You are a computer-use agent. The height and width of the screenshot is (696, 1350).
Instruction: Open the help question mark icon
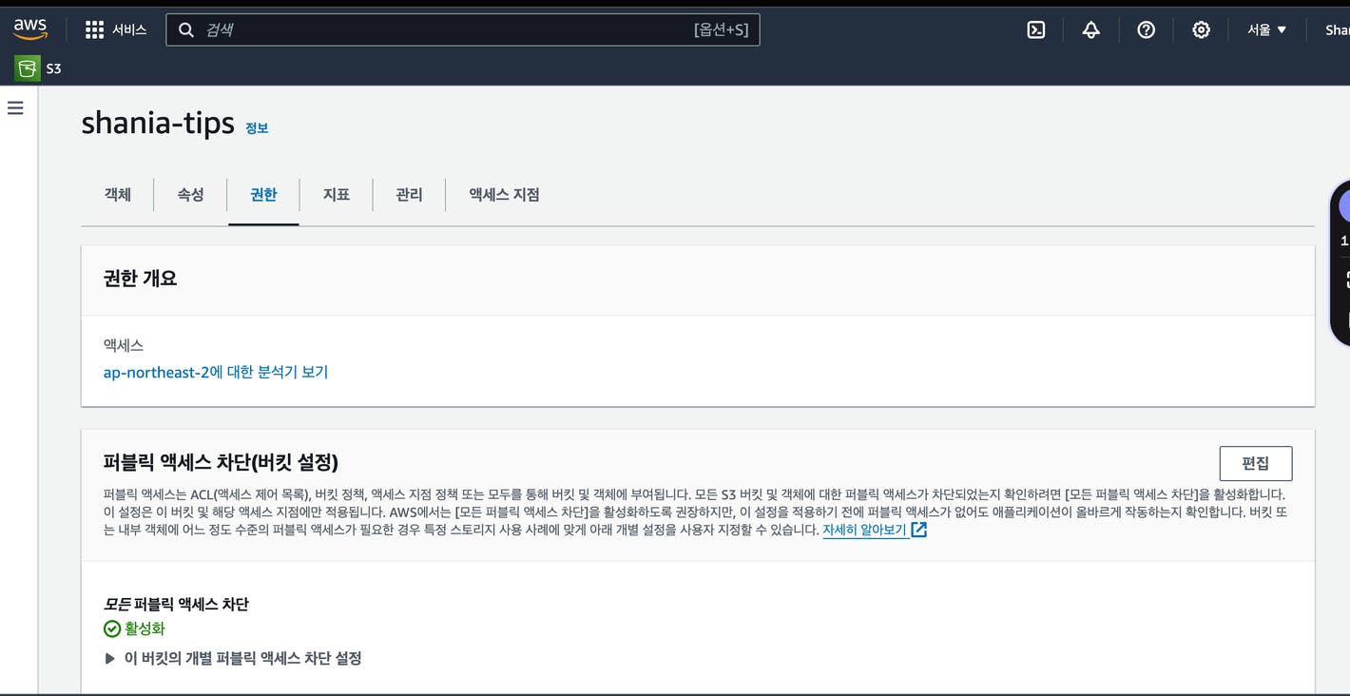click(1147, 29)
